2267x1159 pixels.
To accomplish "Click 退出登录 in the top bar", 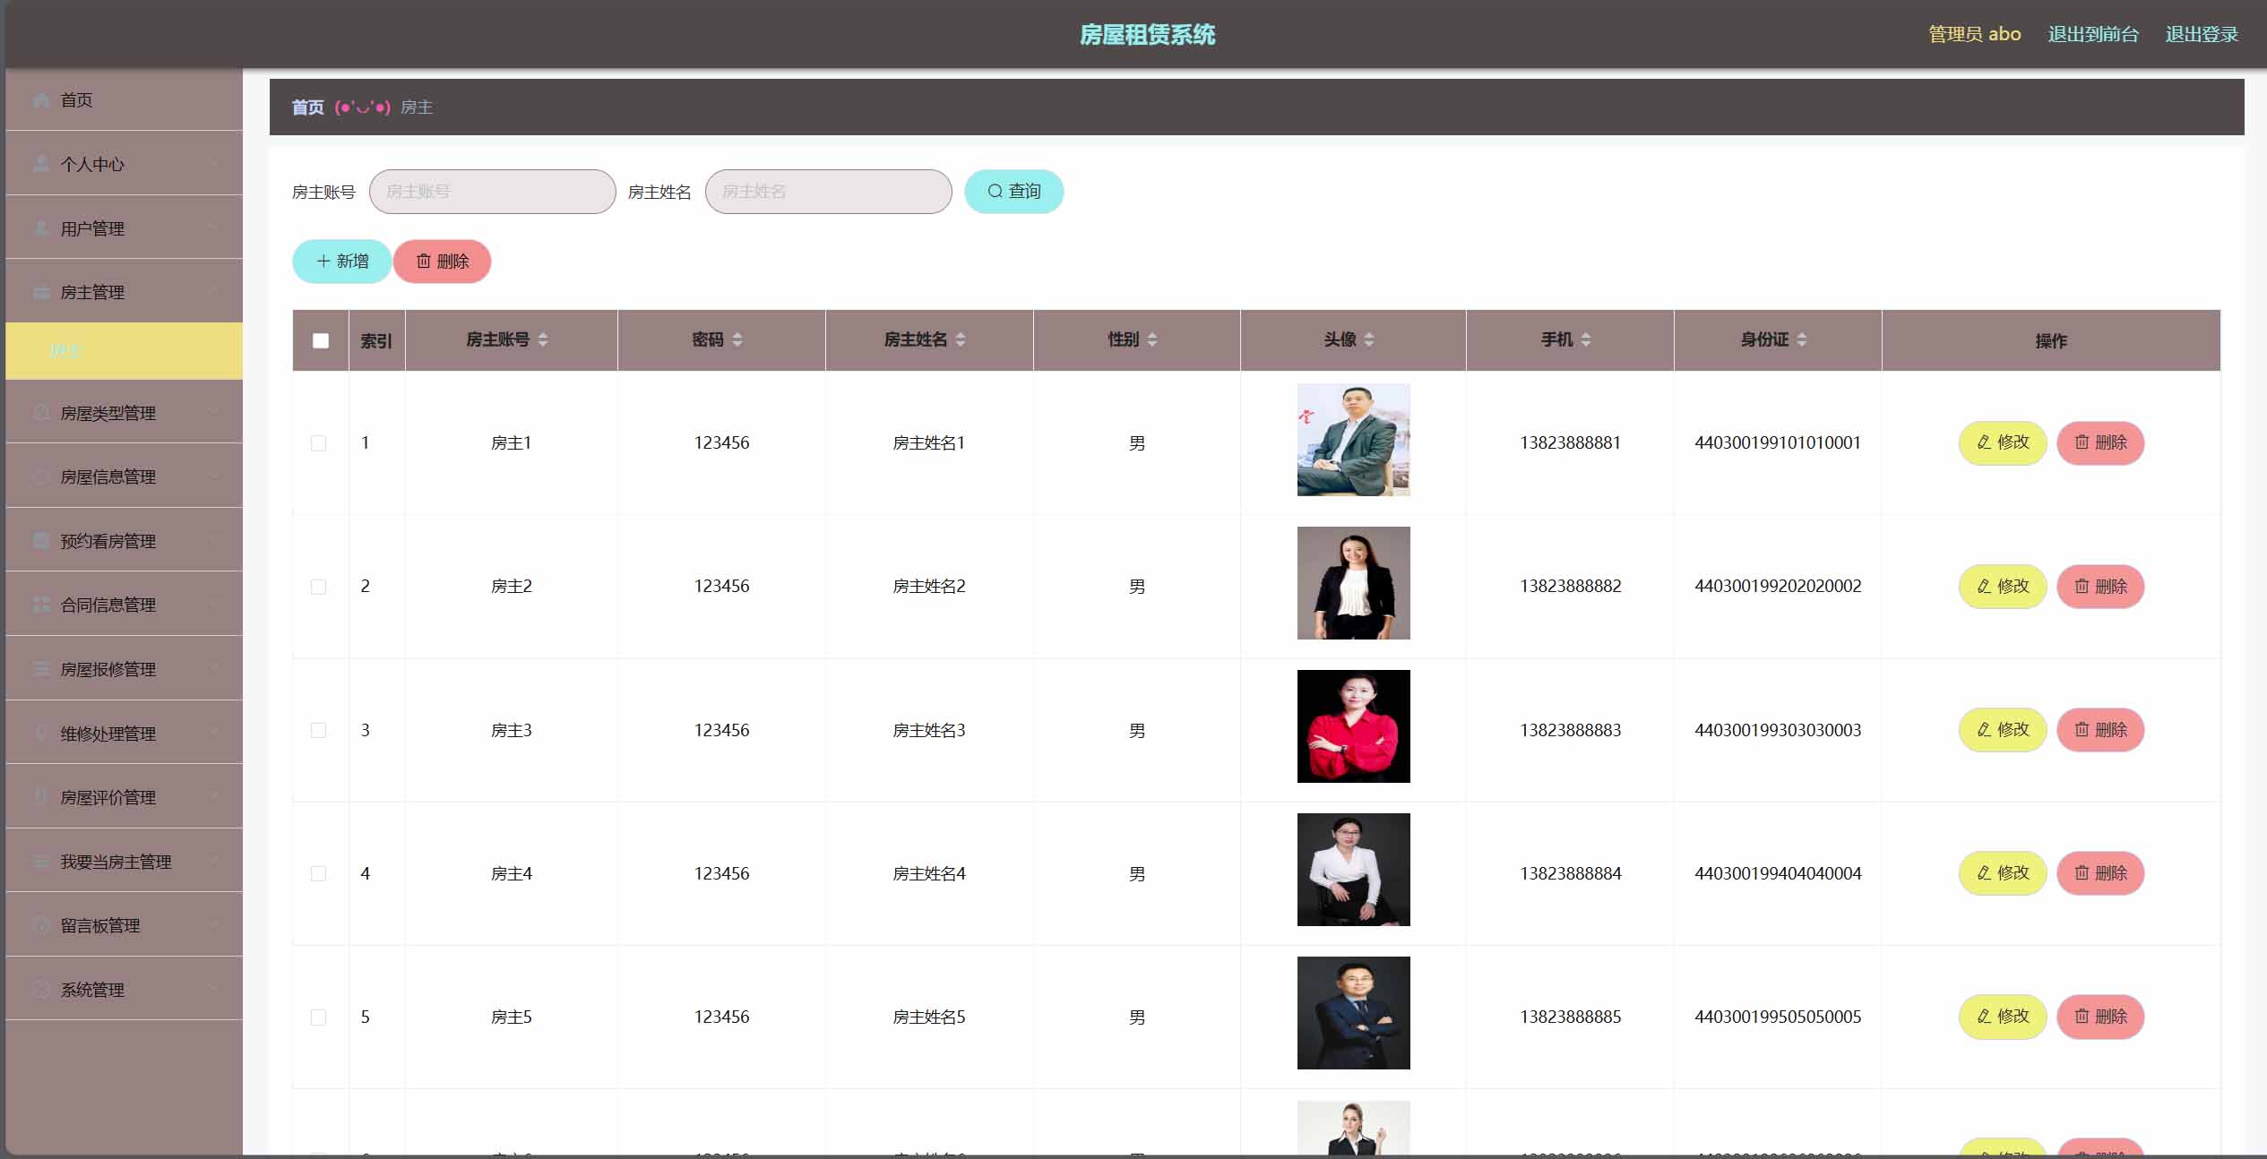I will tap(2202, 34).
